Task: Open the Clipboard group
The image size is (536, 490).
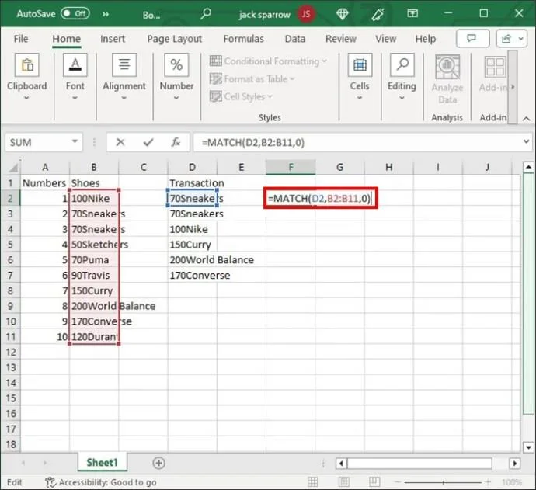Action: 27,78
